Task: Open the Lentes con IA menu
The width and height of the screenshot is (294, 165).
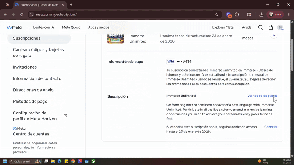Action: click(43, 27)
